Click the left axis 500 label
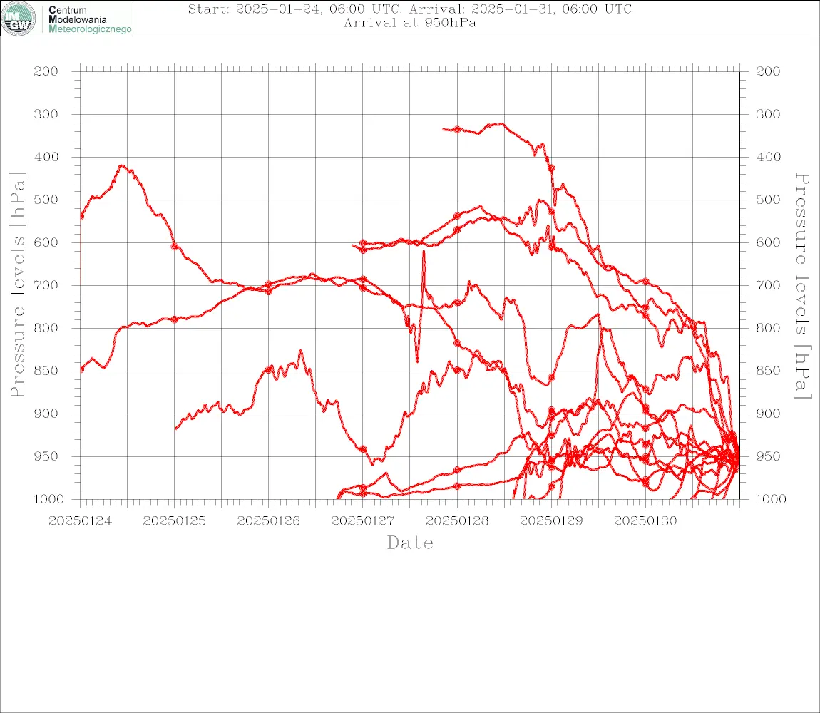Image resolution: width=820 pixels, height=713 pixels. (46, 200)
